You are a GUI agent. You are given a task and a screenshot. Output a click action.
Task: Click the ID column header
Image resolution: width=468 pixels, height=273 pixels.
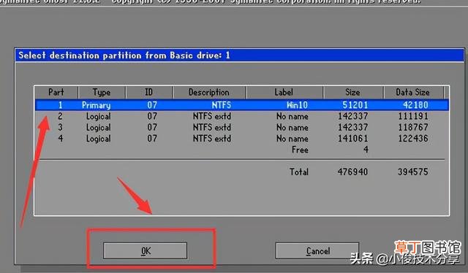pyautogui.click(x=149, y=92)
